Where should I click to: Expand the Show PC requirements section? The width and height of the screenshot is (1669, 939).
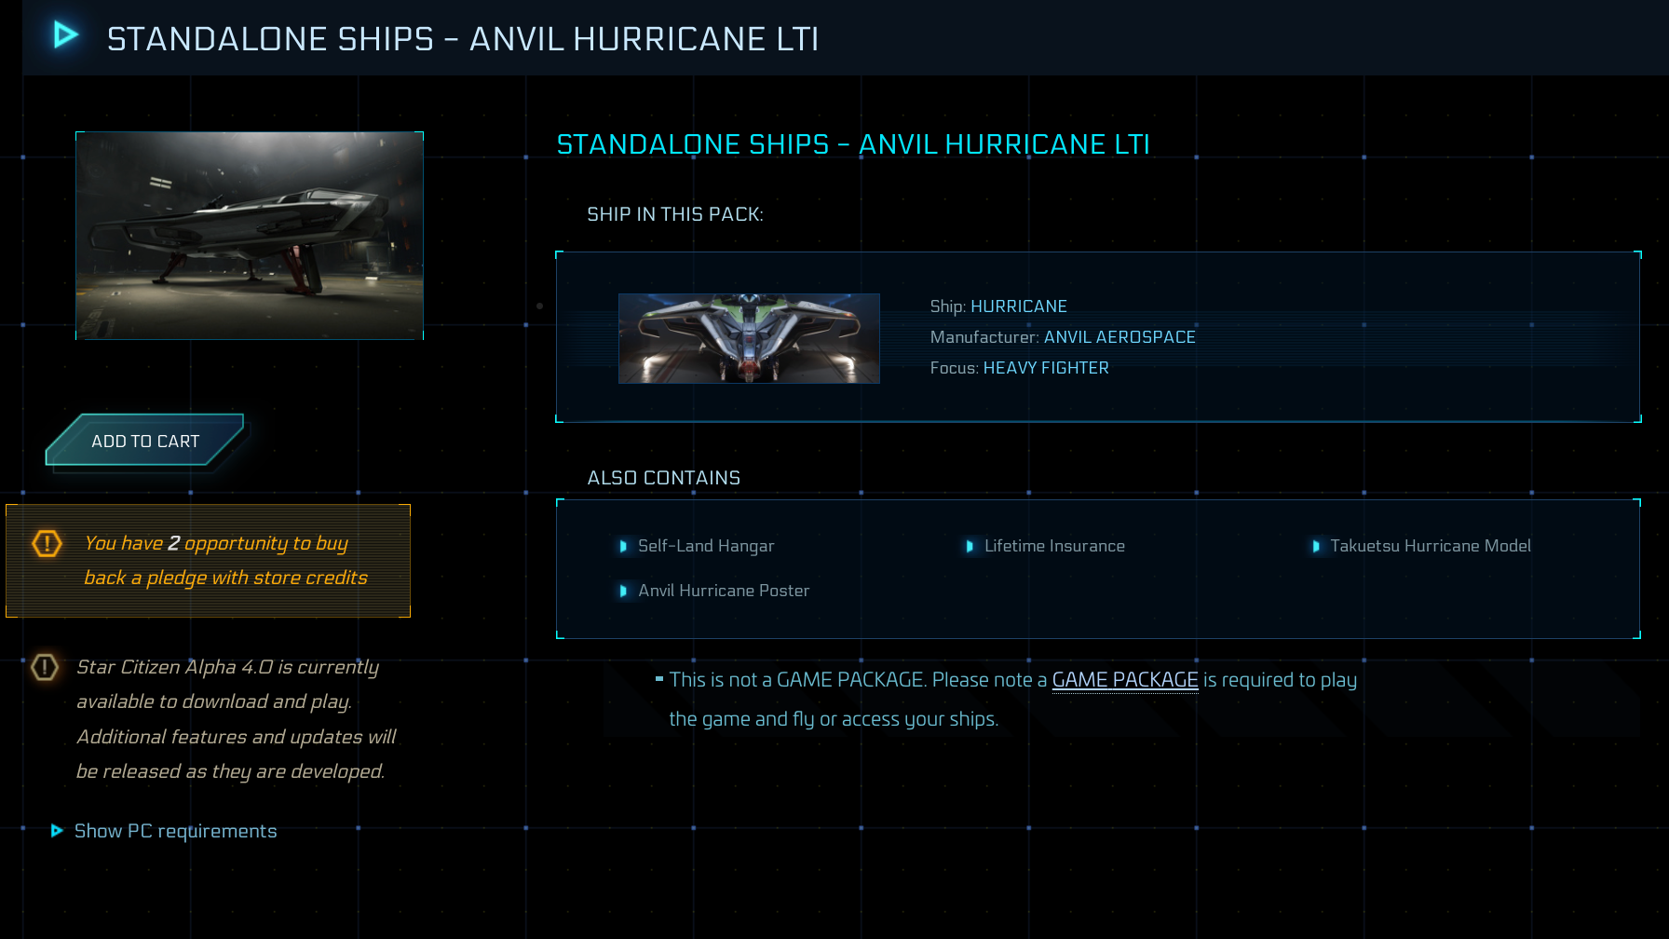(175, 831)
